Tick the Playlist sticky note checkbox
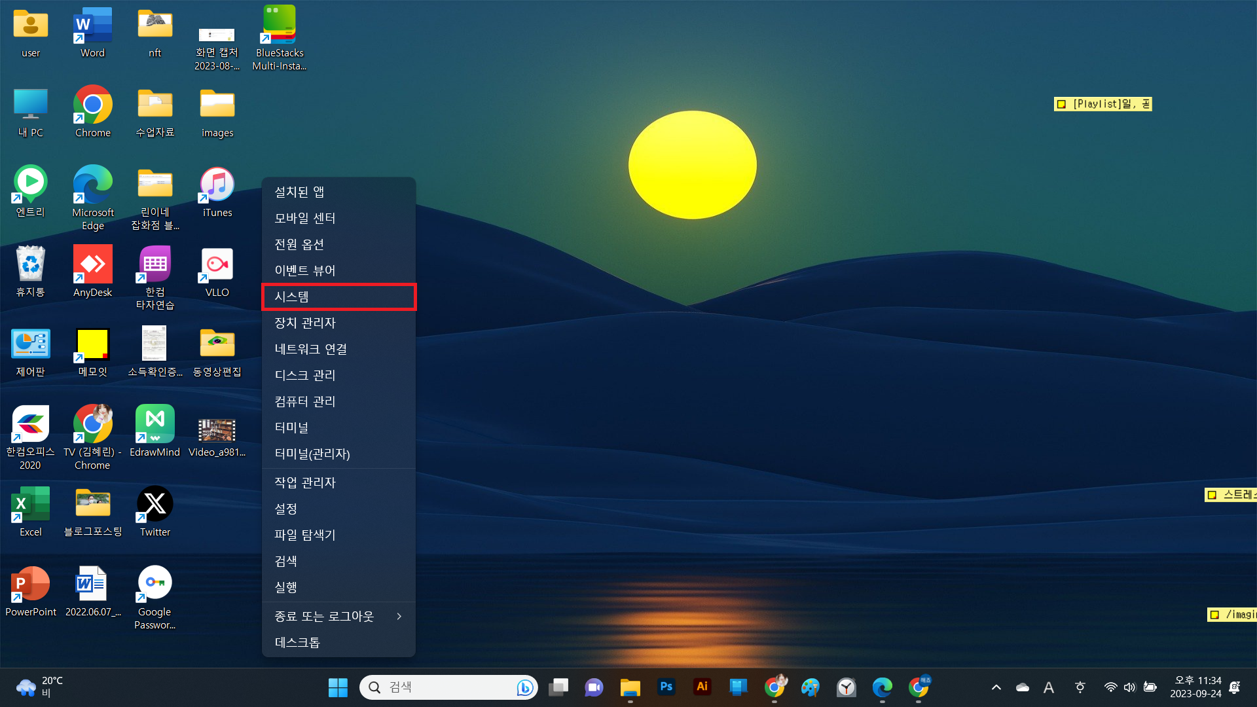 tap(1062, 104)
